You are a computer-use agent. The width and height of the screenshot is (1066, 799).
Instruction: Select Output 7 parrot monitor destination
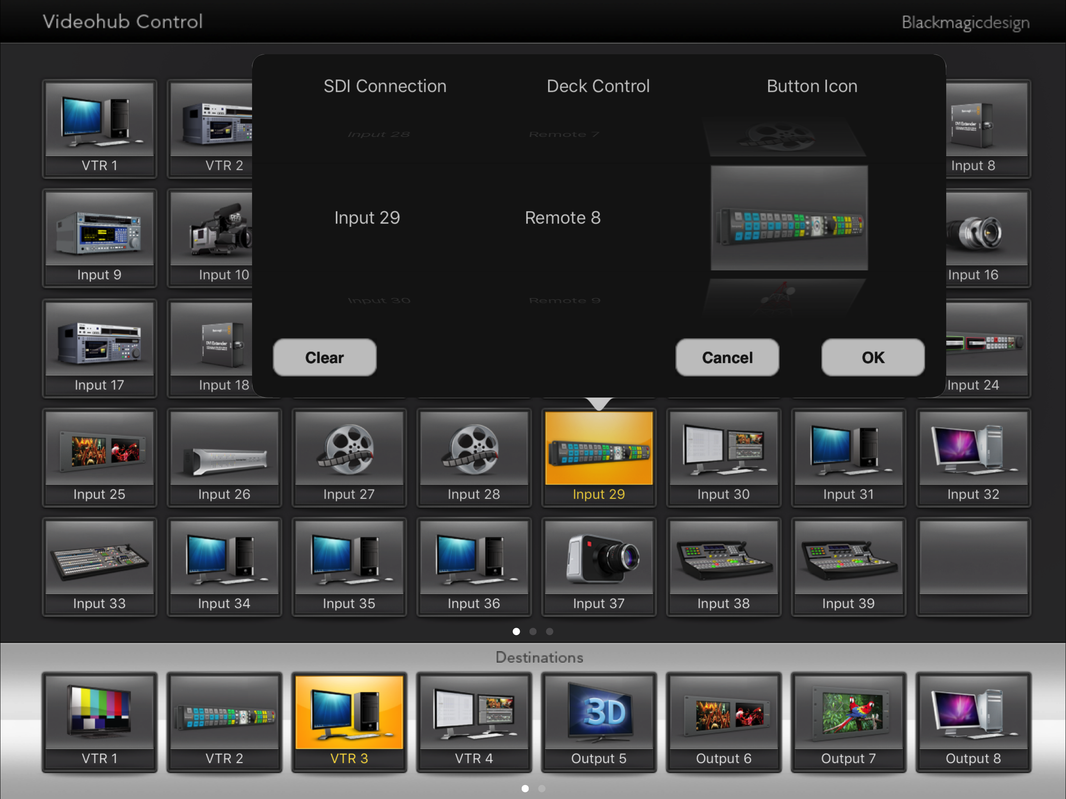848,723
